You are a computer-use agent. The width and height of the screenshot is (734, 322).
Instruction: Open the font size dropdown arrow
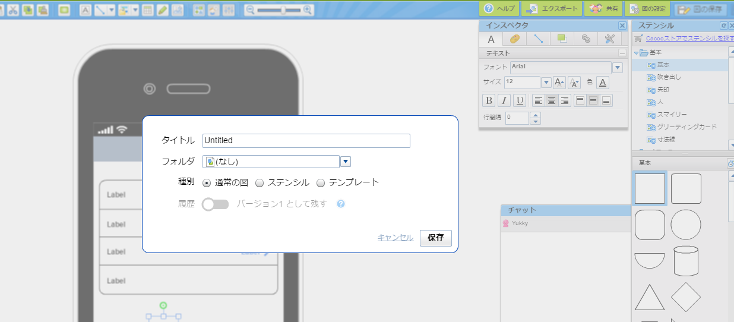(x=546, y=82)
